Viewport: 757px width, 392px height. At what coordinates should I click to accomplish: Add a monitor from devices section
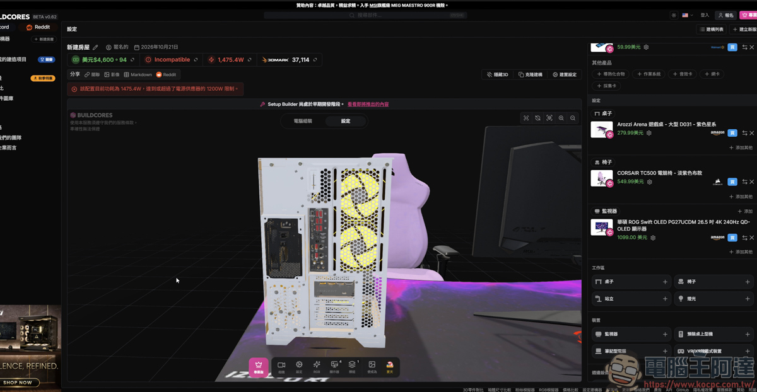pos(631,334)
